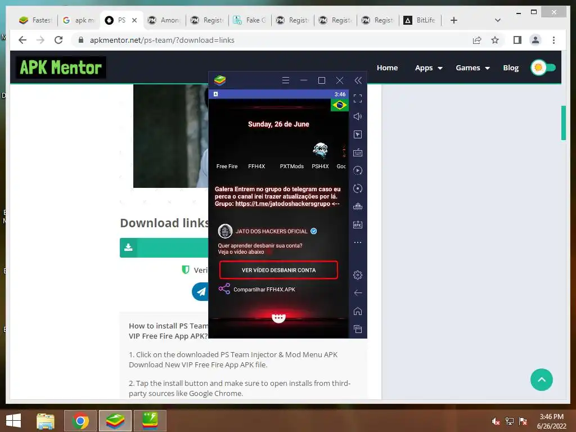Viewport: 576px width, 432px height.
Task: Open File Explorer from taskbar
Action: 45,421
